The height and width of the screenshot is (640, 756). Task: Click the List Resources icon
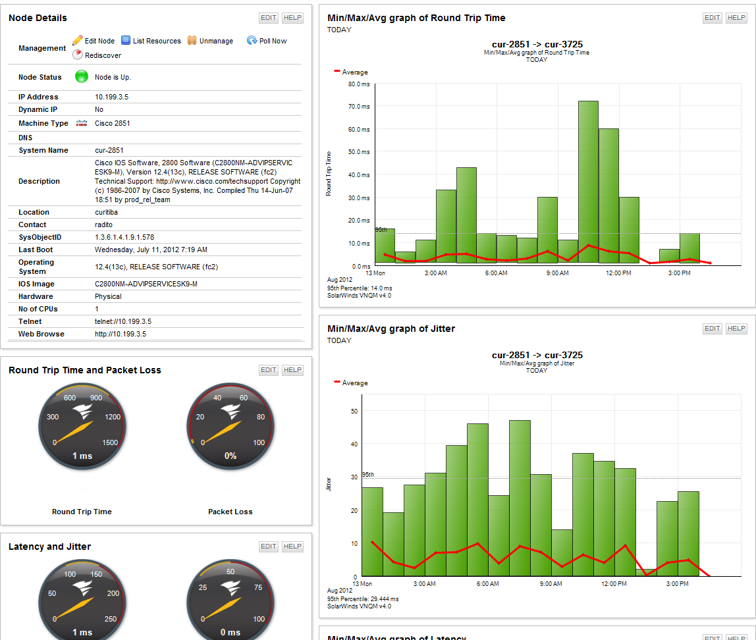pyautogui.click(x=126, y=40)
